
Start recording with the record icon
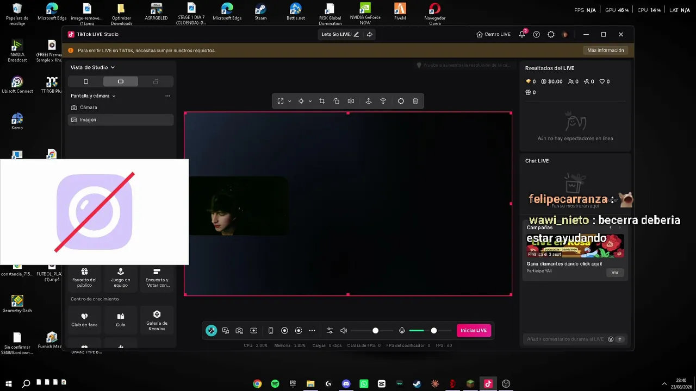(x=284, y=330)
